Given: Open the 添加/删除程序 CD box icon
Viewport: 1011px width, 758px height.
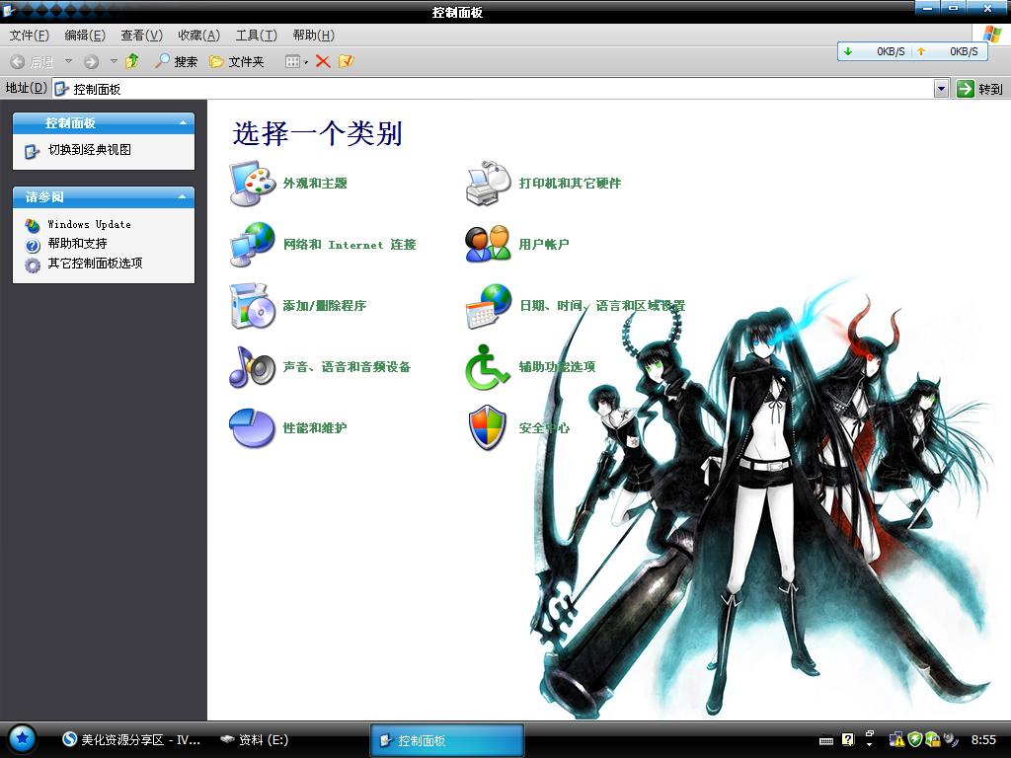Looking at the screenshot, I should coord(253,306).
